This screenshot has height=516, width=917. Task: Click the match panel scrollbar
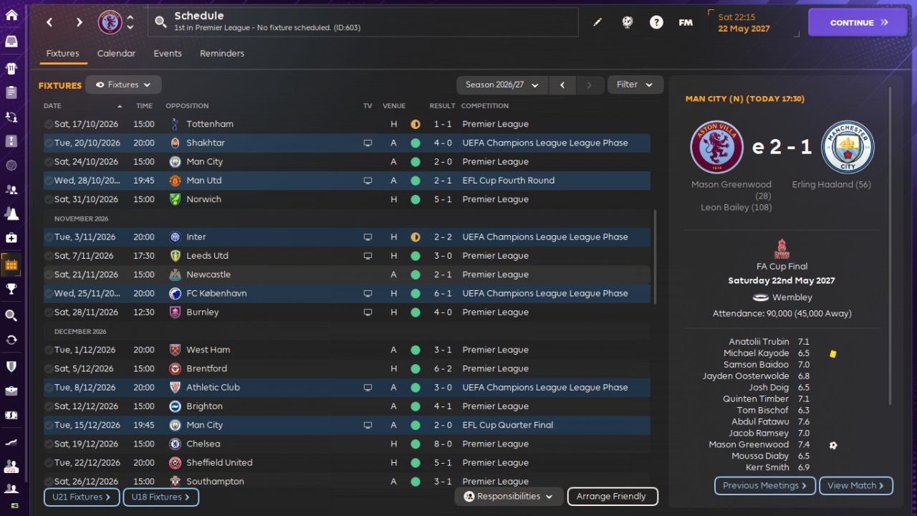(891, 246)
